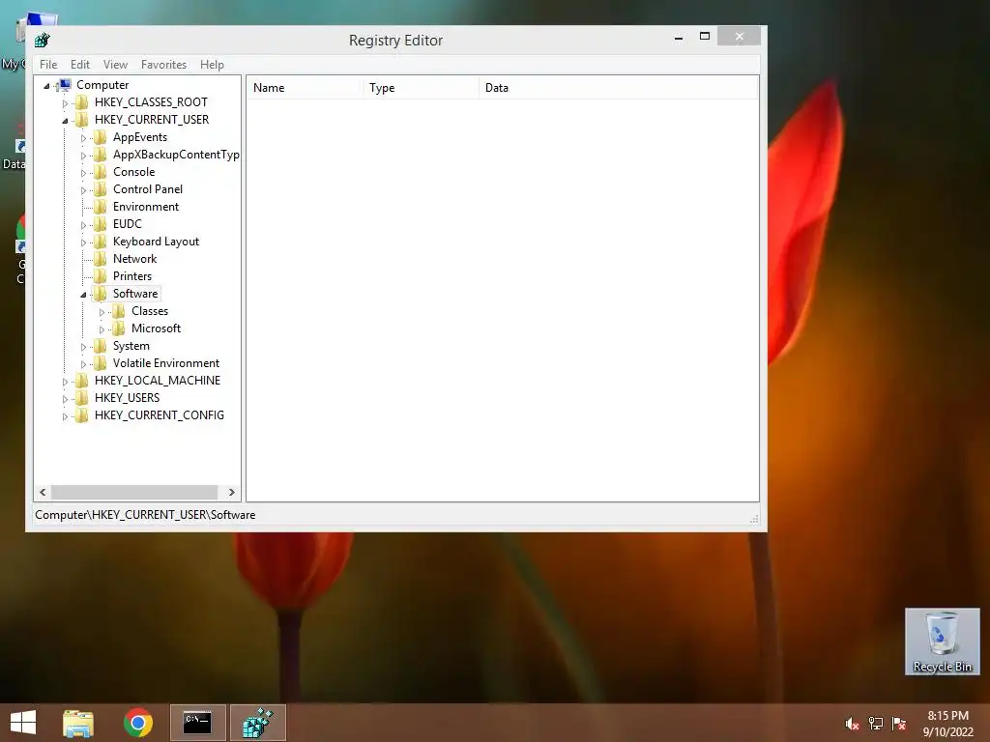The width and height of the screenshot is (990, 742).
Task: Click the Printers key folder icon
Action: coord(100,276)
